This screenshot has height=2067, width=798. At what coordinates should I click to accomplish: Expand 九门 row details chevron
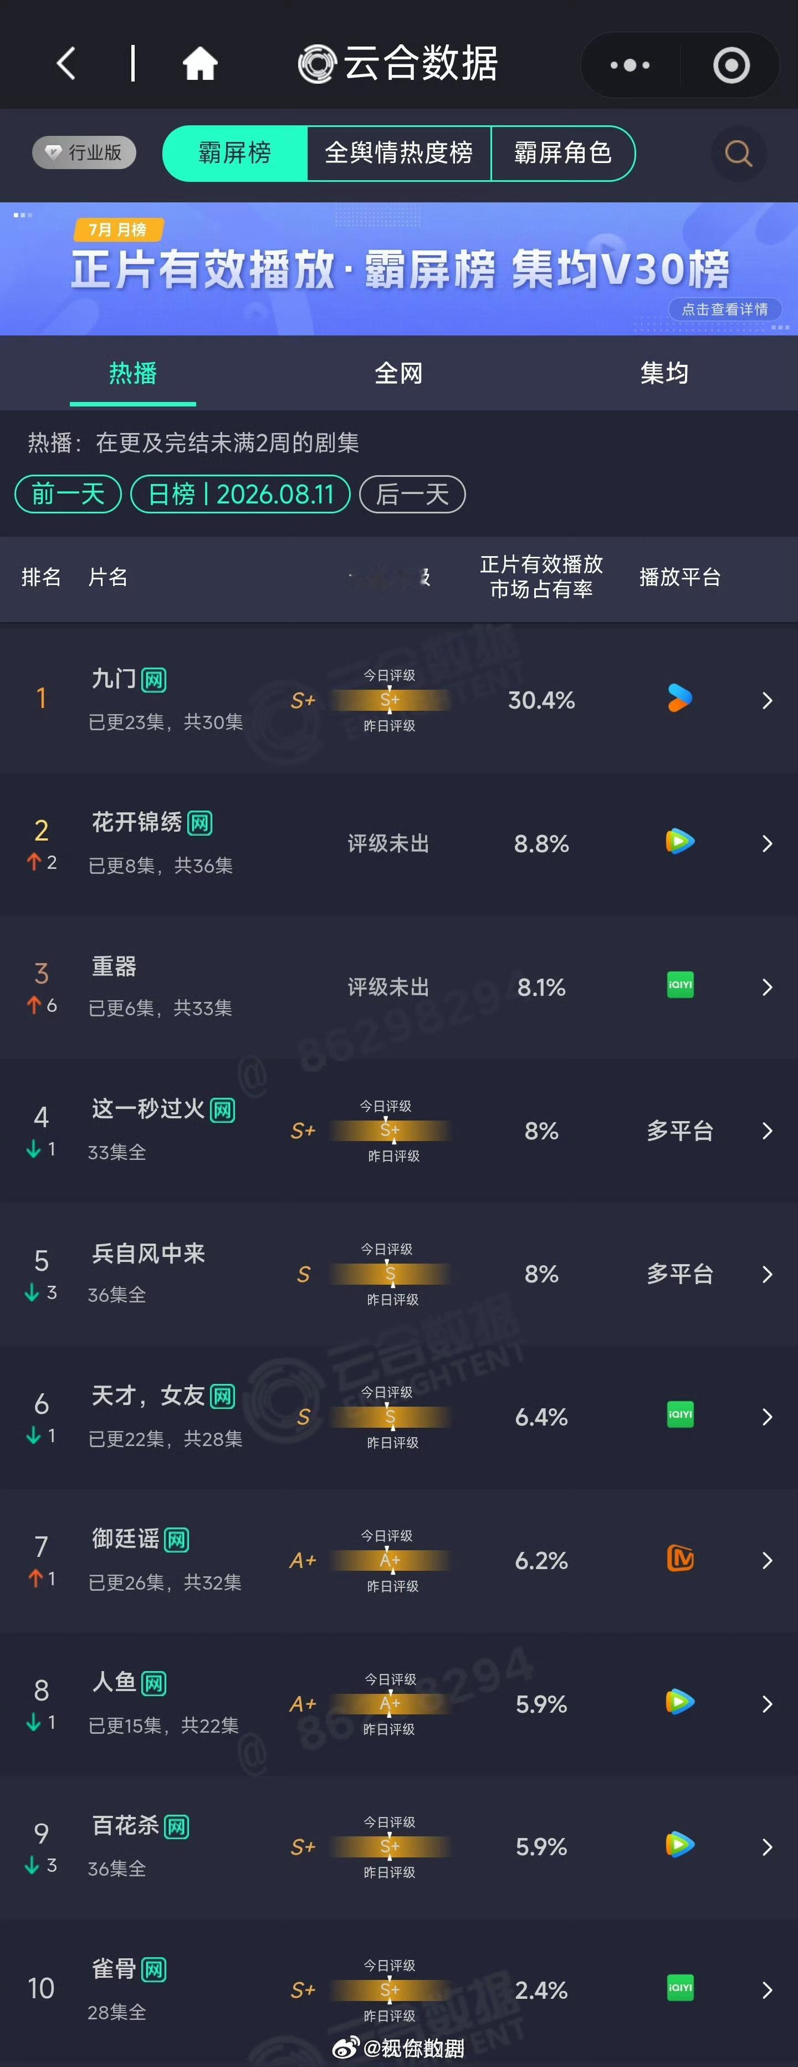tap(767, 700)
